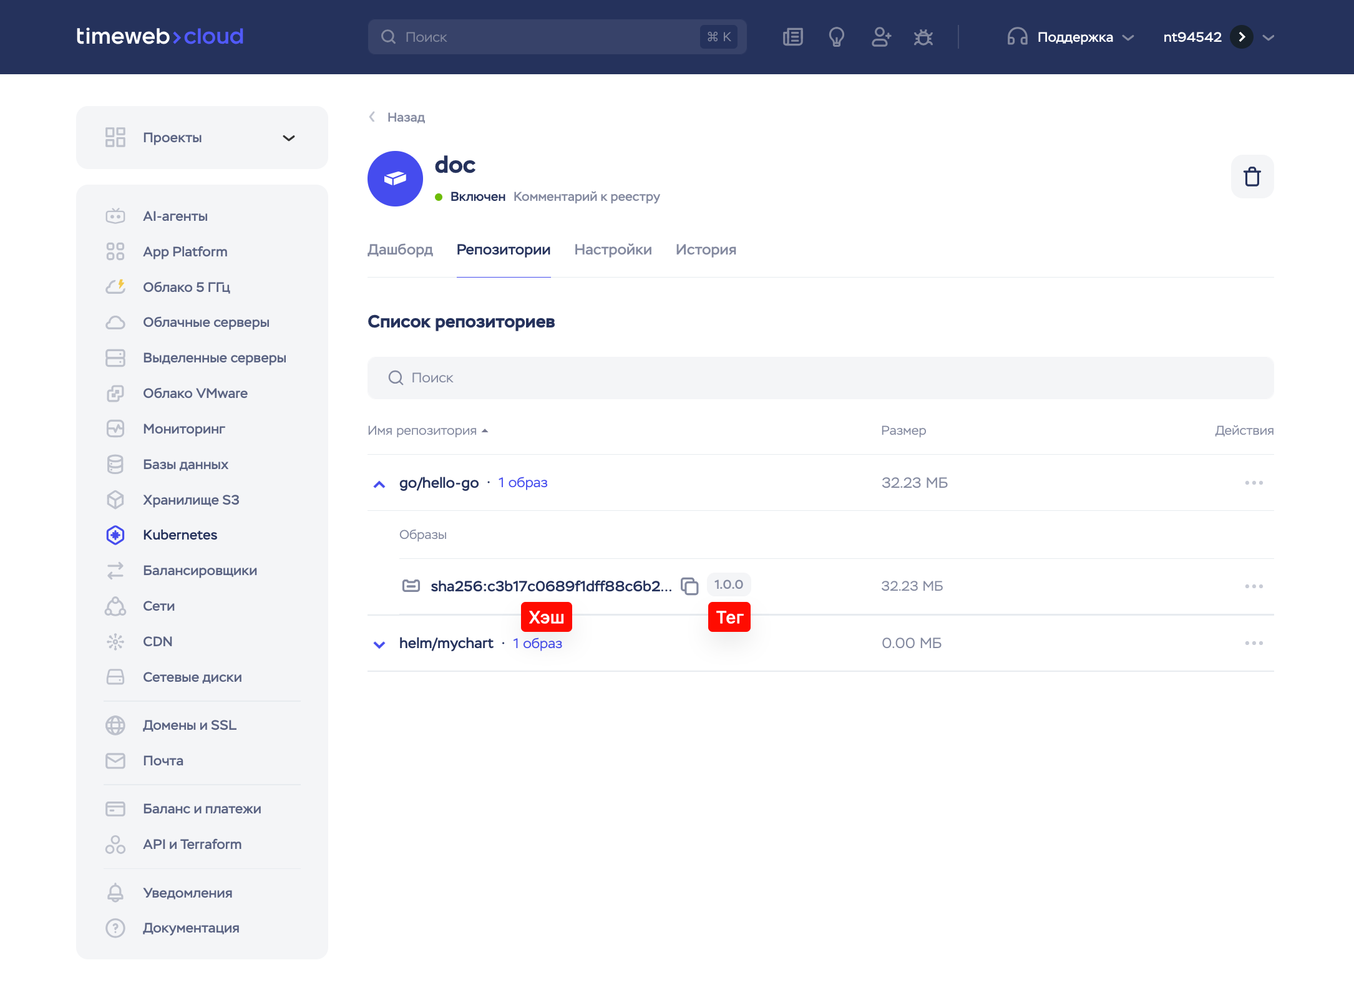The height and width of the screenshot is (1008, 1354).
Task: Click the Уведомления bell icon
Action: (x=115, y=893)
